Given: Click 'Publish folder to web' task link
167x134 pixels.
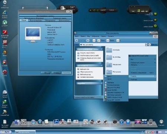Looking at the screenshot, I should (88, 55).
